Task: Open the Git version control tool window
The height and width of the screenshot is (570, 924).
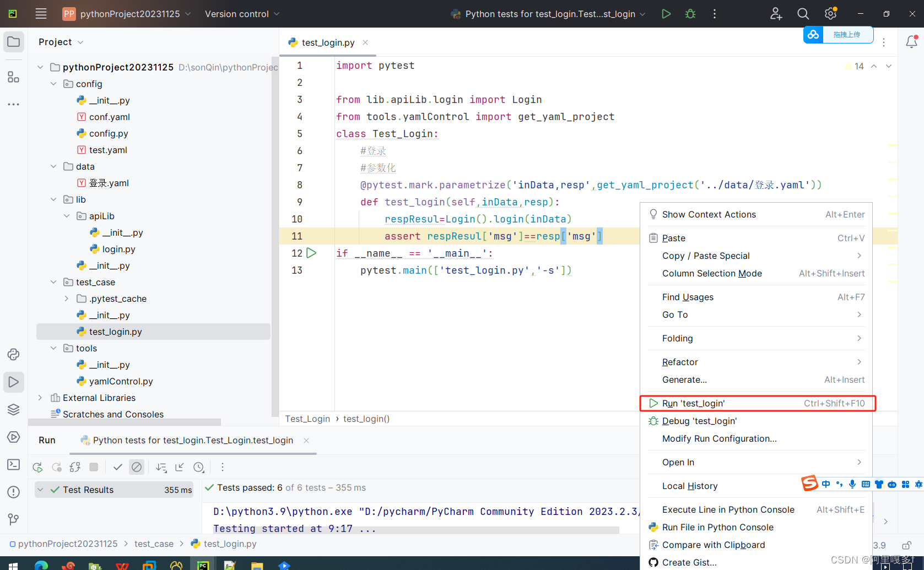Action: [x=14, y=519]
